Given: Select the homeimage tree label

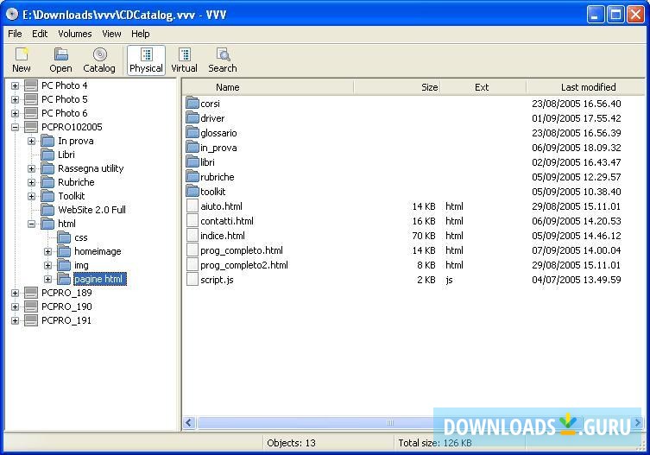Looking at the screenshot, I should pyautogui.click(x=98, y=251).
